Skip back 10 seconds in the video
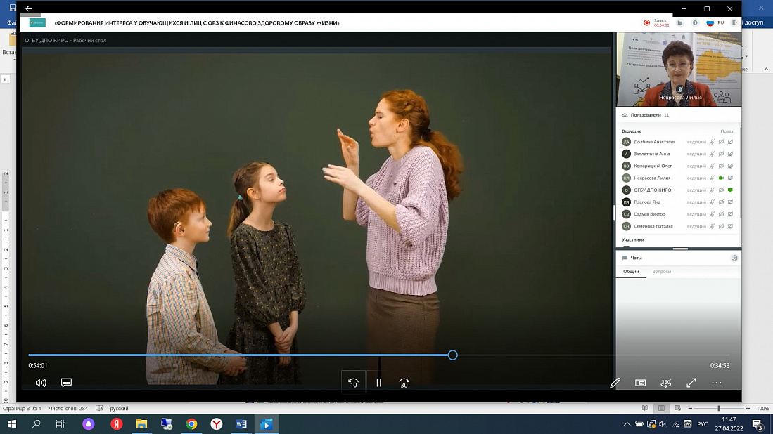 pyautogui.click(x=354, y=383)
